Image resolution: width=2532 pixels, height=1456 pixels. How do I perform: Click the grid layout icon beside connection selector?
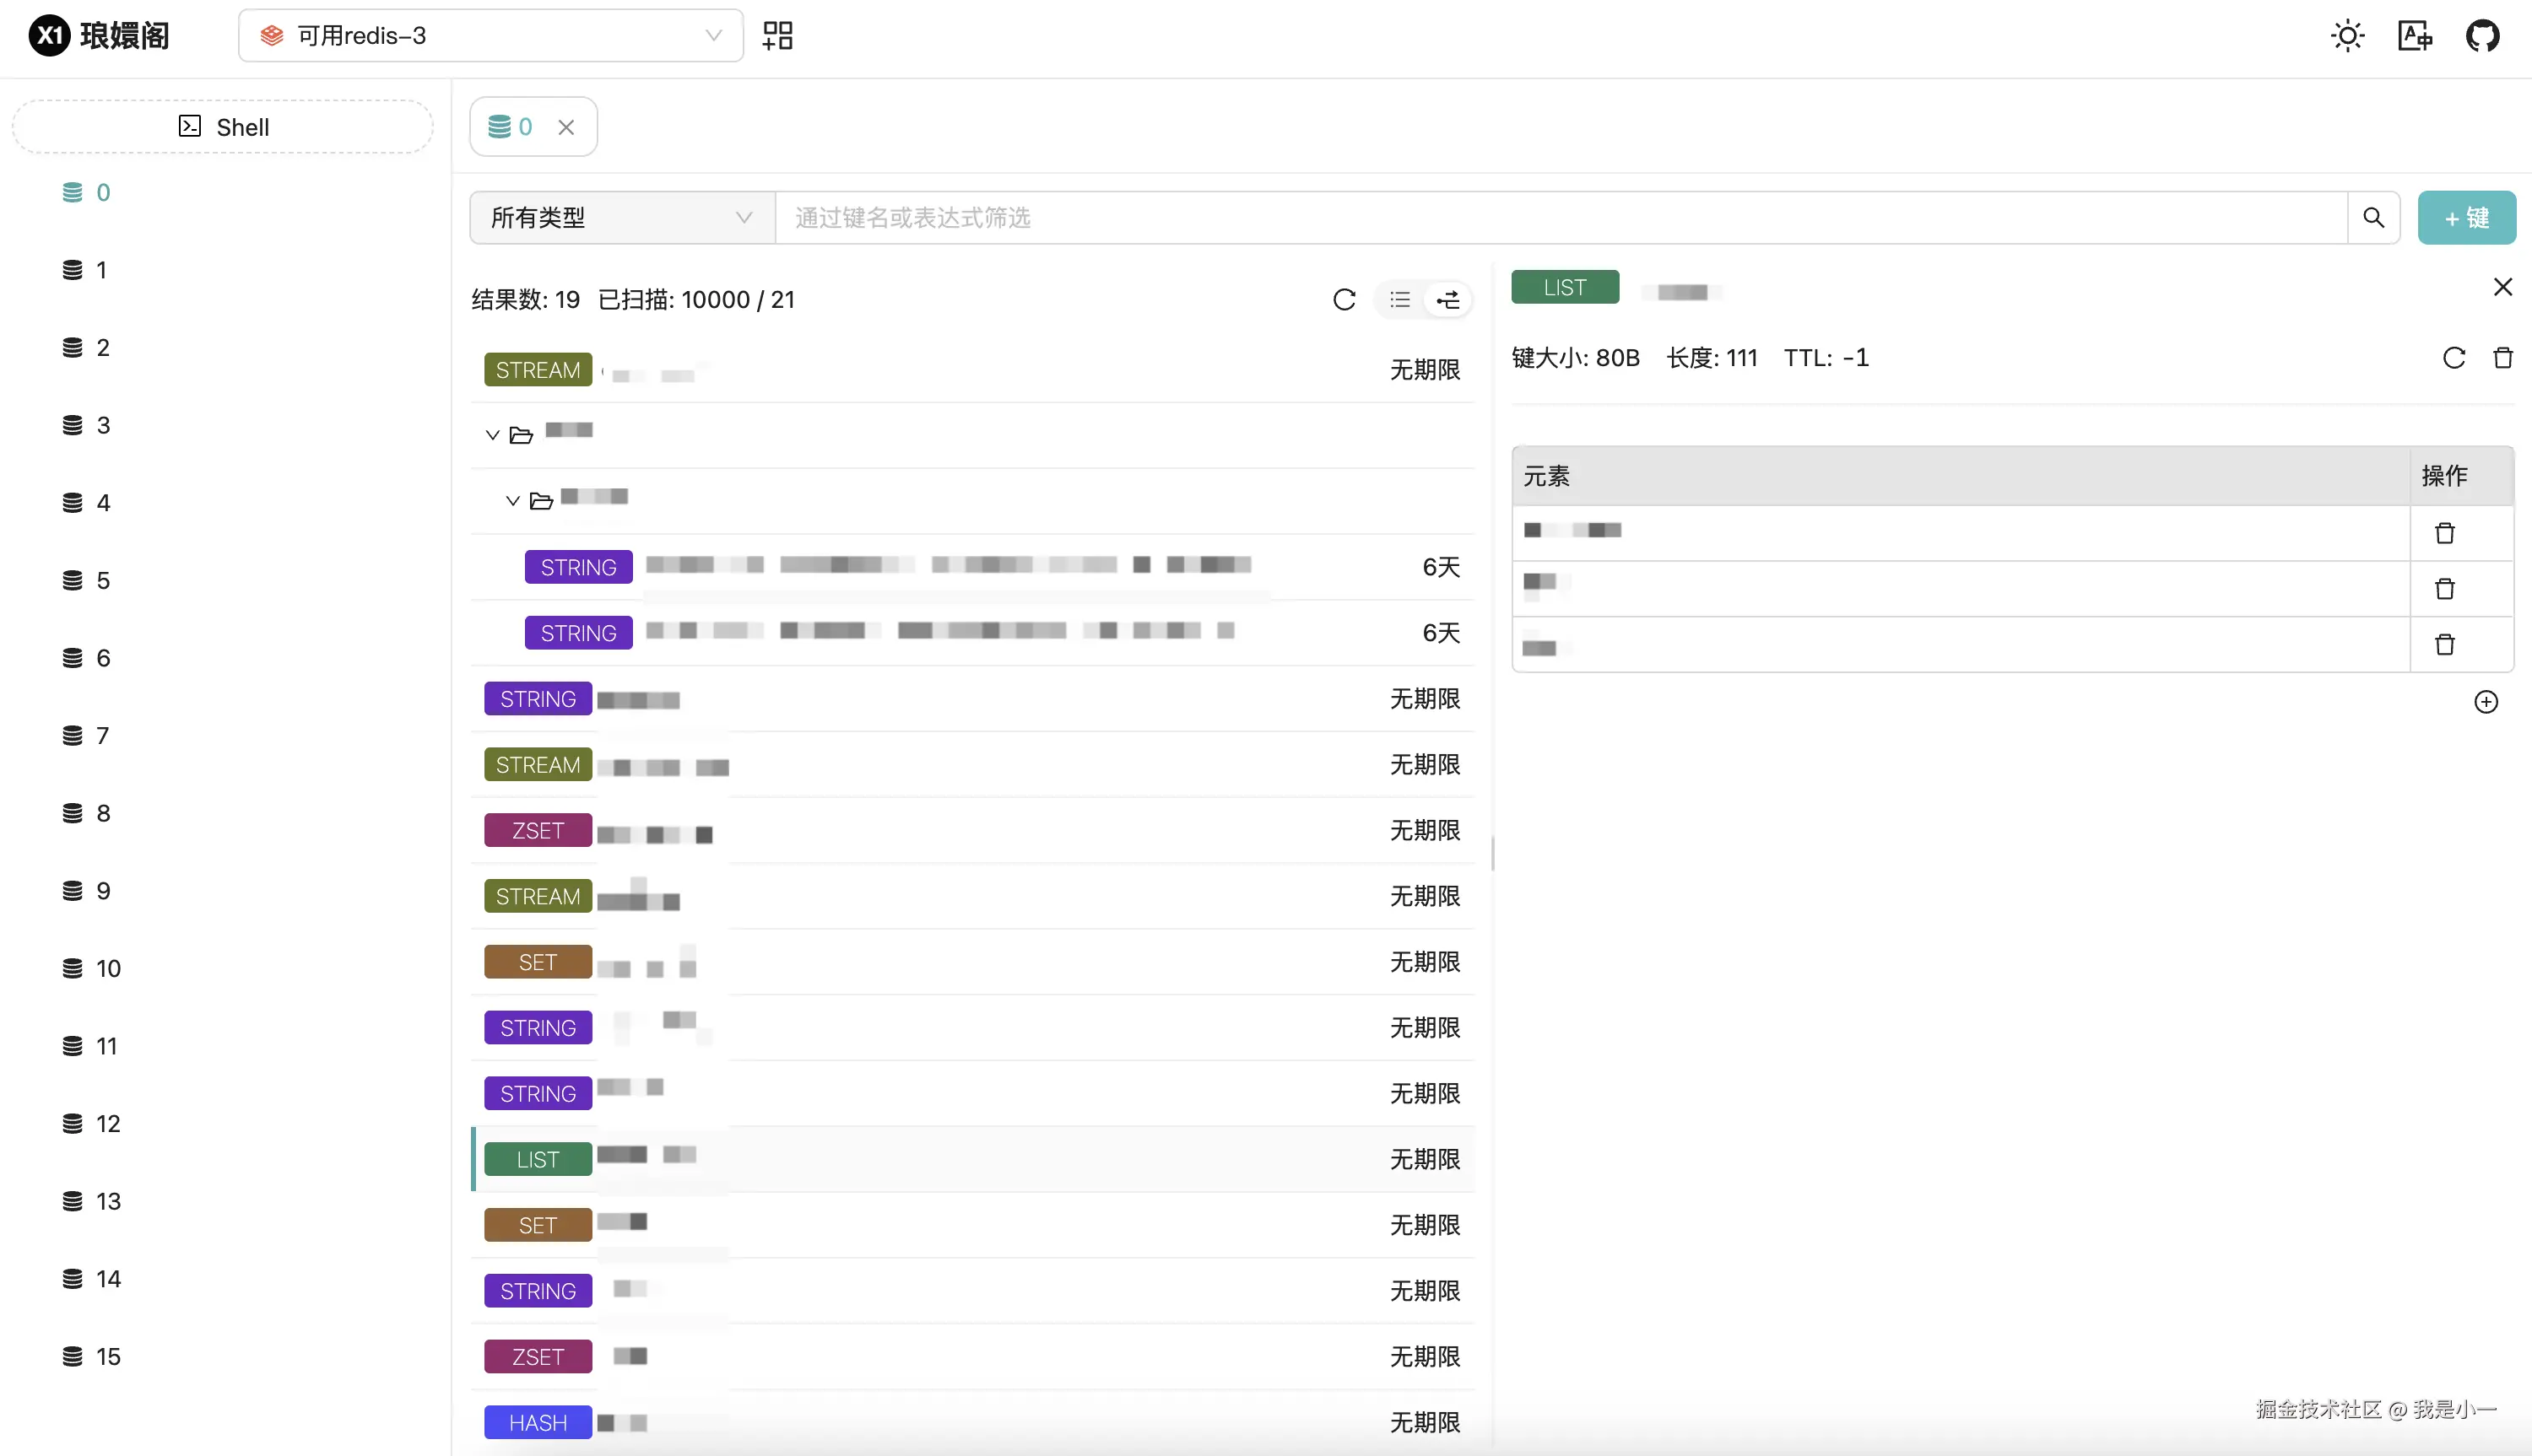[x=777, y=36]
